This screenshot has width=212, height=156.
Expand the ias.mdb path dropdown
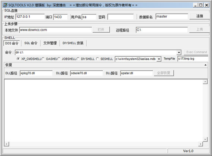(159, 59)
